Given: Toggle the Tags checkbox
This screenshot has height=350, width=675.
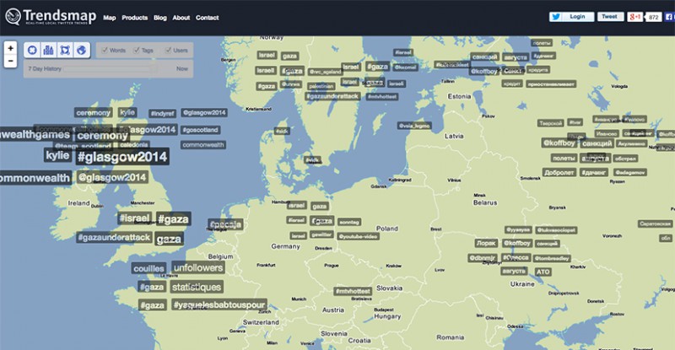Looking at the screenshot, I should (x=136, y=51).
